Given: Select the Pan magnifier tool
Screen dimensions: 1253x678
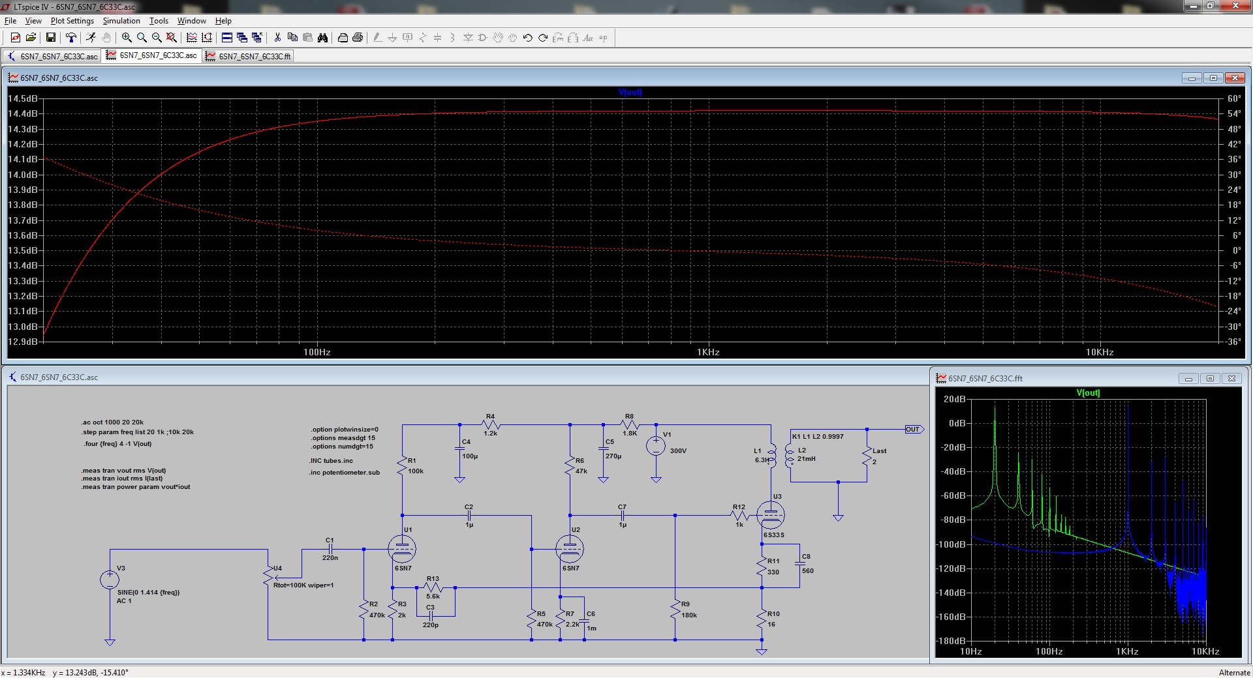Looking at the screenshot, I should 142,38.
